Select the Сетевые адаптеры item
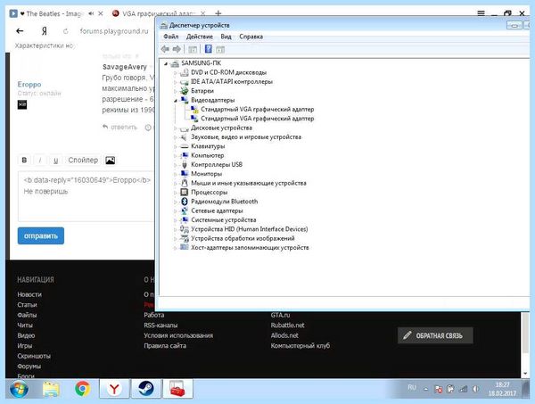Image resolution: width=535 pixels, height=404 pixels. tap(217, 210)
